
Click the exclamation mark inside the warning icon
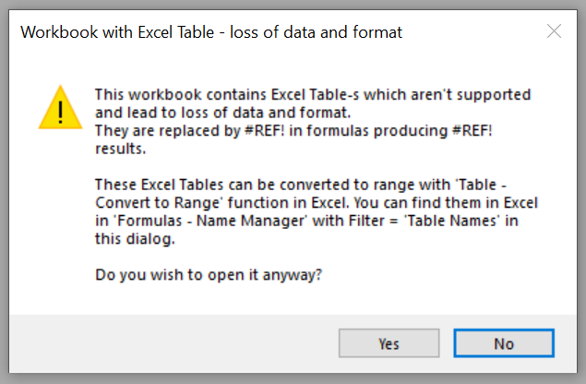click(x=61, y=111)
